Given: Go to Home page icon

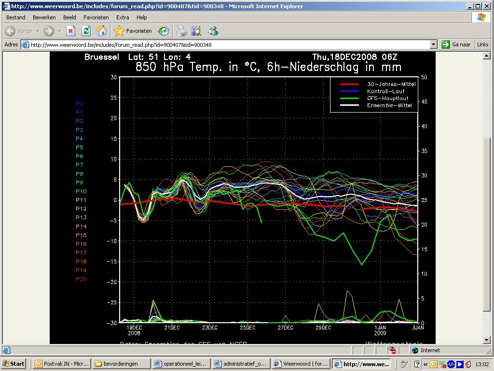Looking at the screenshot, I should point(101,31).
